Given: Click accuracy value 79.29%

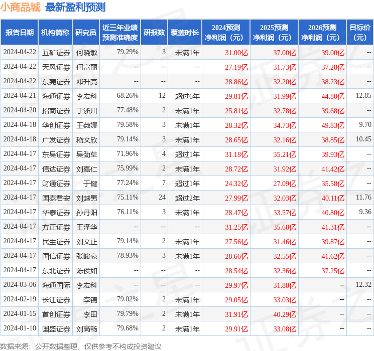Looking at the screenshot, I should coord(128,52).
